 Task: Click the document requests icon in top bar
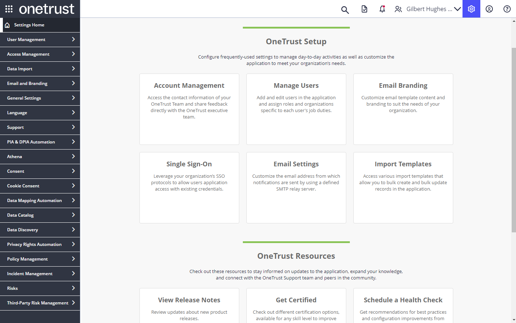(x=364, y=9)
